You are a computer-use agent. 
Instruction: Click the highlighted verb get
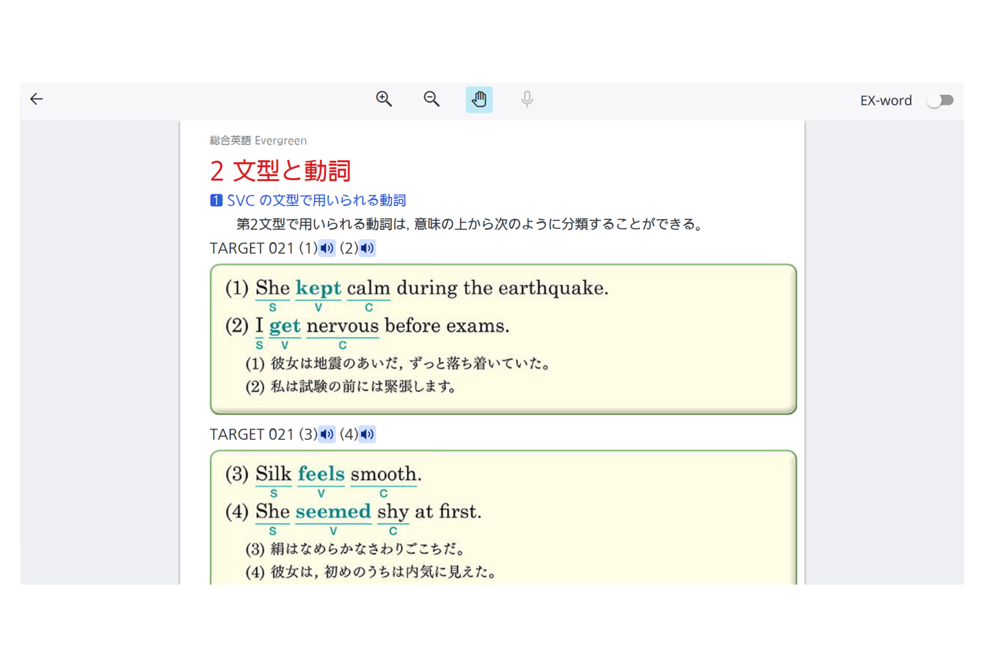click(x=285, y=326)
